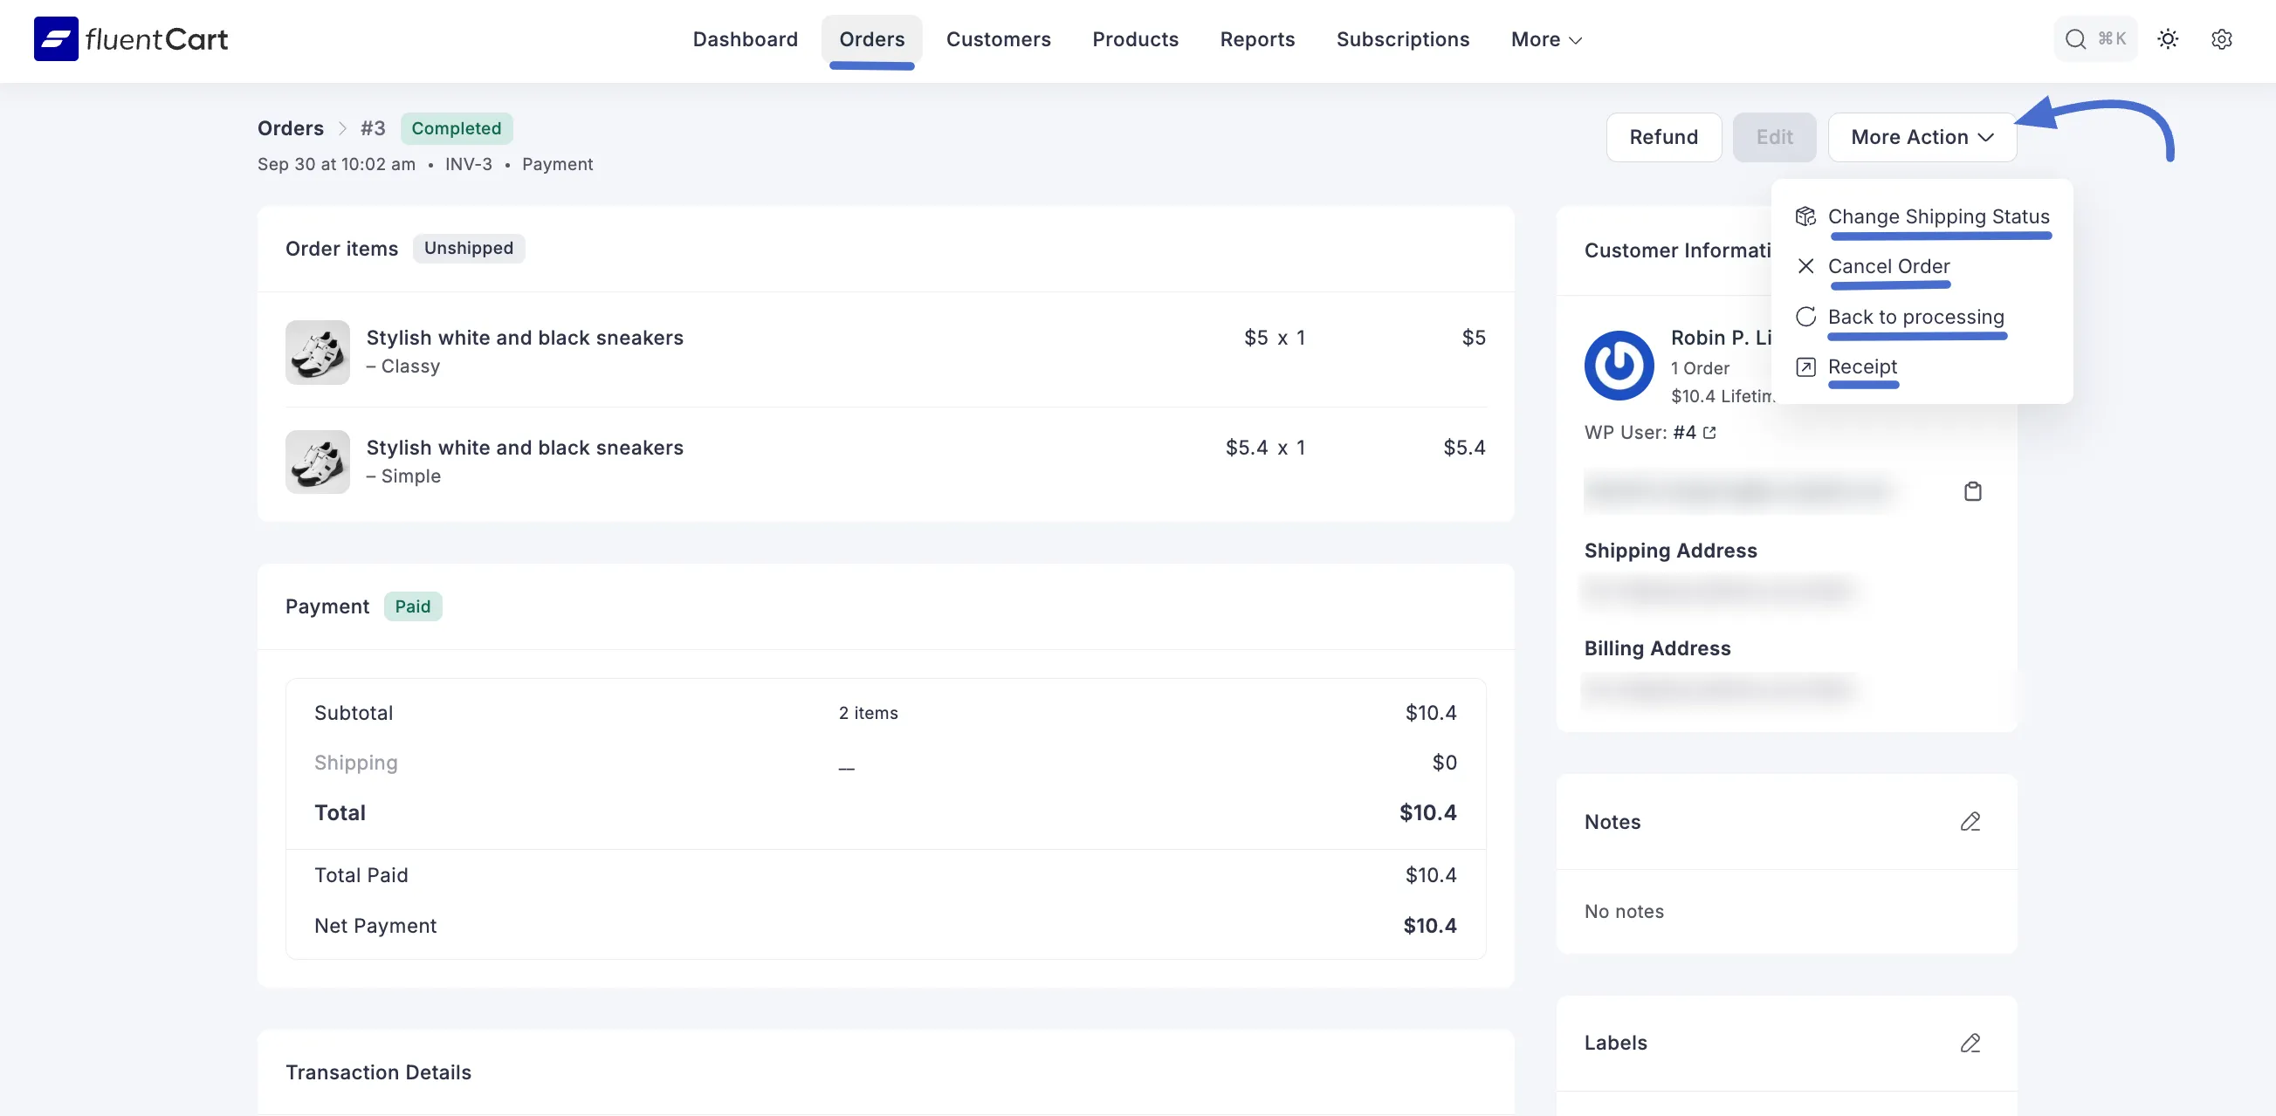
Task: Click the Edit button
Action: click(1775, 137)
